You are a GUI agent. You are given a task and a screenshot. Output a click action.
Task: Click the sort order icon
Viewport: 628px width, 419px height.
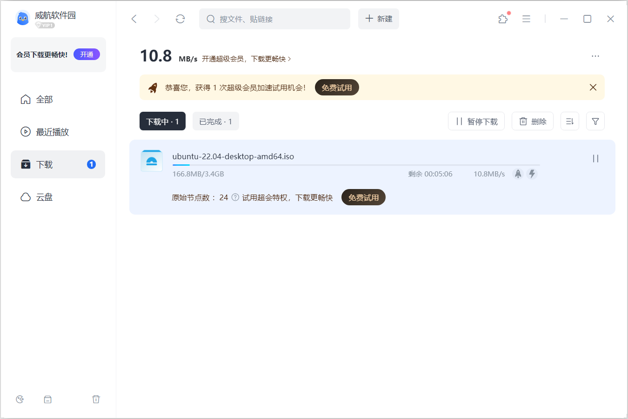569,121
